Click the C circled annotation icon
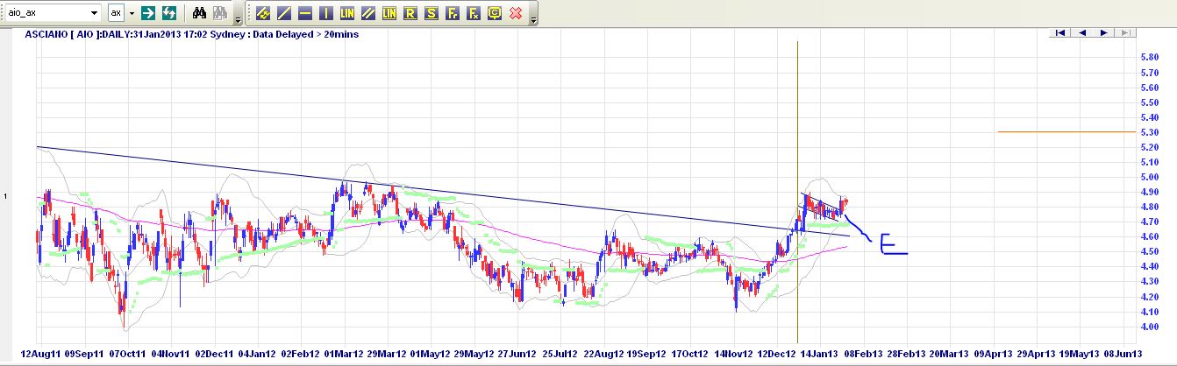 click(495, 13)
